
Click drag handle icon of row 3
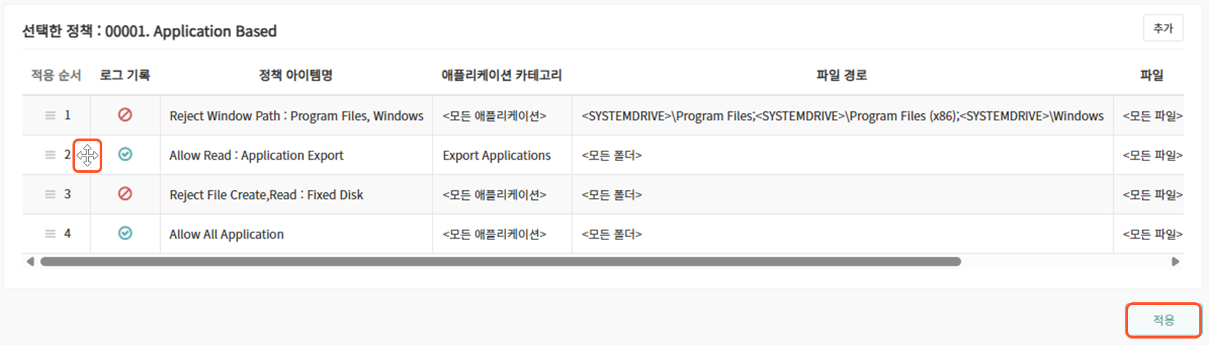(x=50, y=194)
